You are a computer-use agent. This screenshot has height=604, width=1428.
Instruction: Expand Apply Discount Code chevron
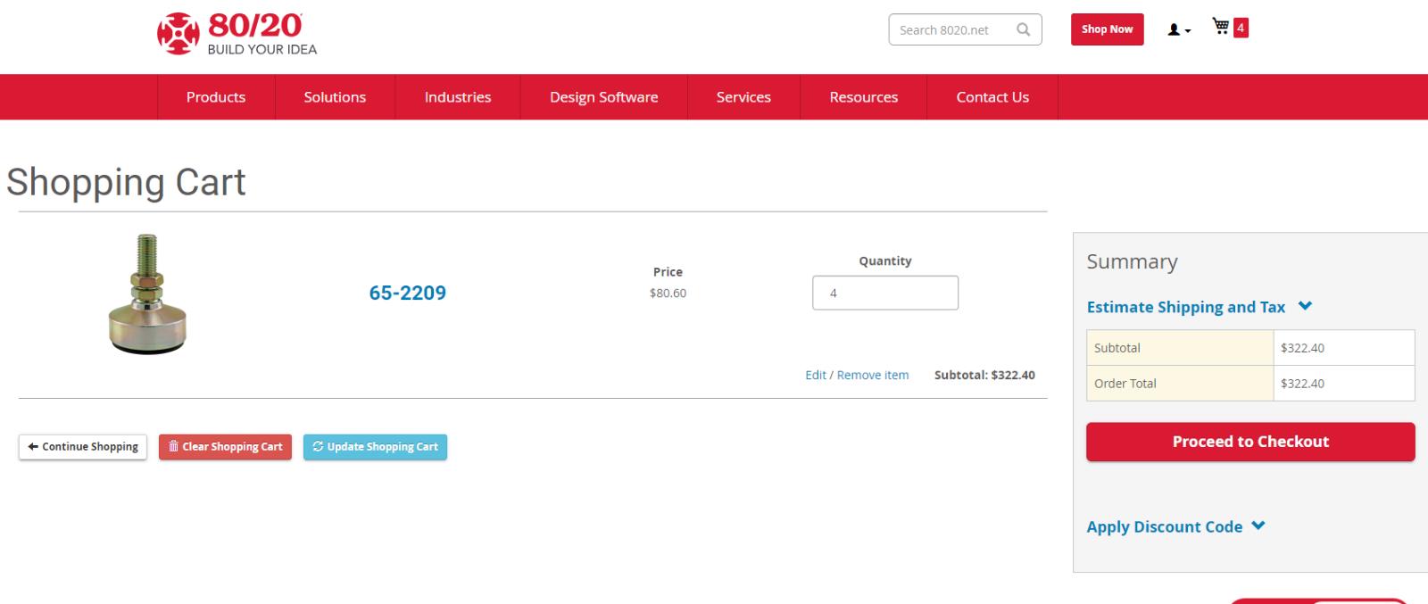1258,525
